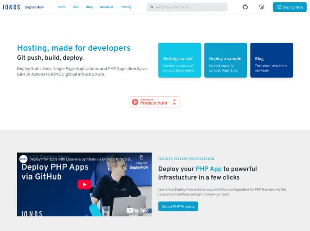The image size is (310, 231).
Task: Click the Search documentation field
Action: (x=187, y=7)
